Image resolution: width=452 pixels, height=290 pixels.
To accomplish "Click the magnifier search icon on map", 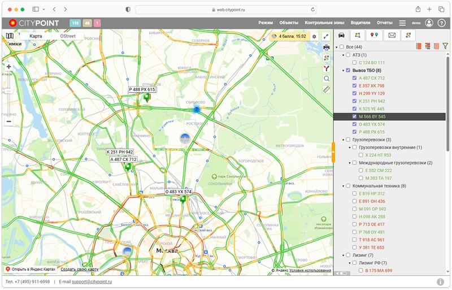I will coord(327,79).
